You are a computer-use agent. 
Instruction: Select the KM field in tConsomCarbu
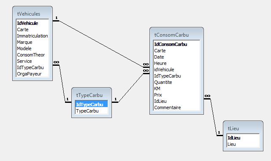[x=176, y=89]
